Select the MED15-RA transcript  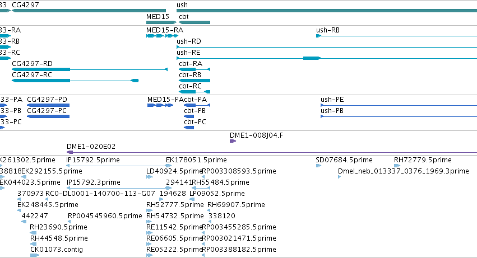(162, 36)
